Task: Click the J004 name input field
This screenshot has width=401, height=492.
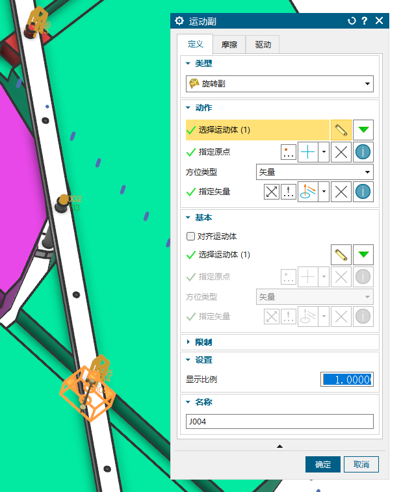Action: 279,422
